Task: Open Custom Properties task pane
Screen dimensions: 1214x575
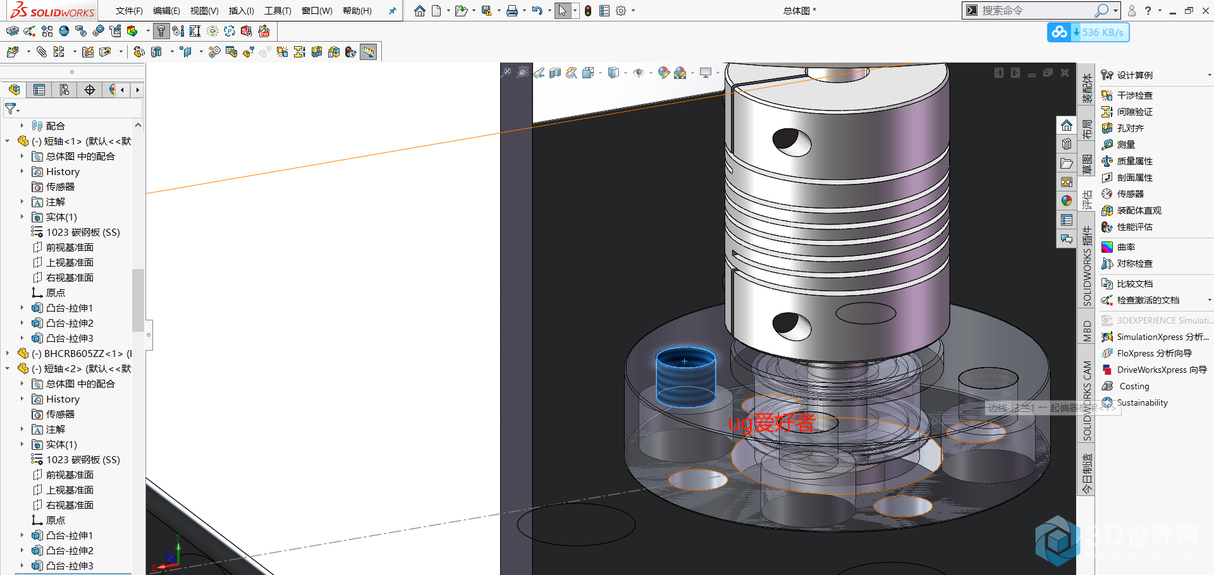Action: click(x=1067, y=220)
